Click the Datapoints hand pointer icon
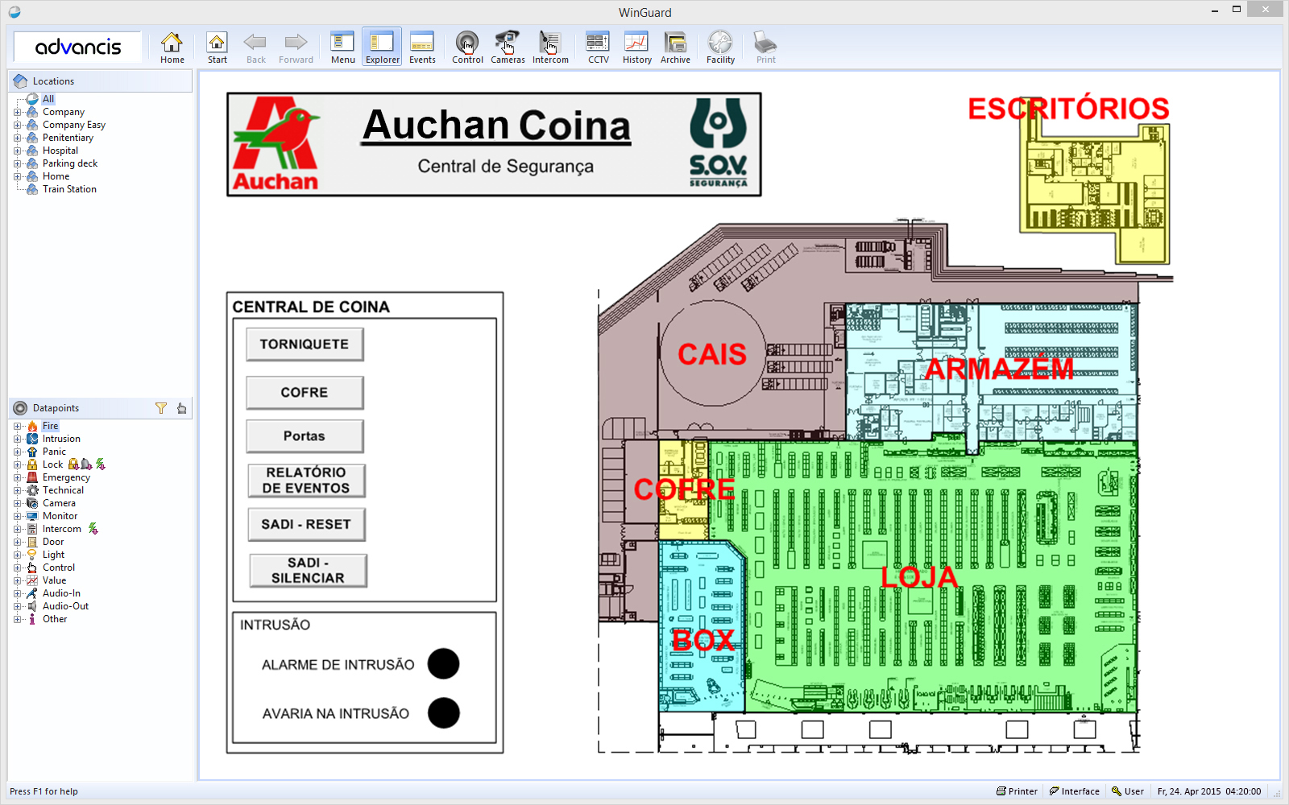Viewport: 1289px width, 805px height. (181, 408)
